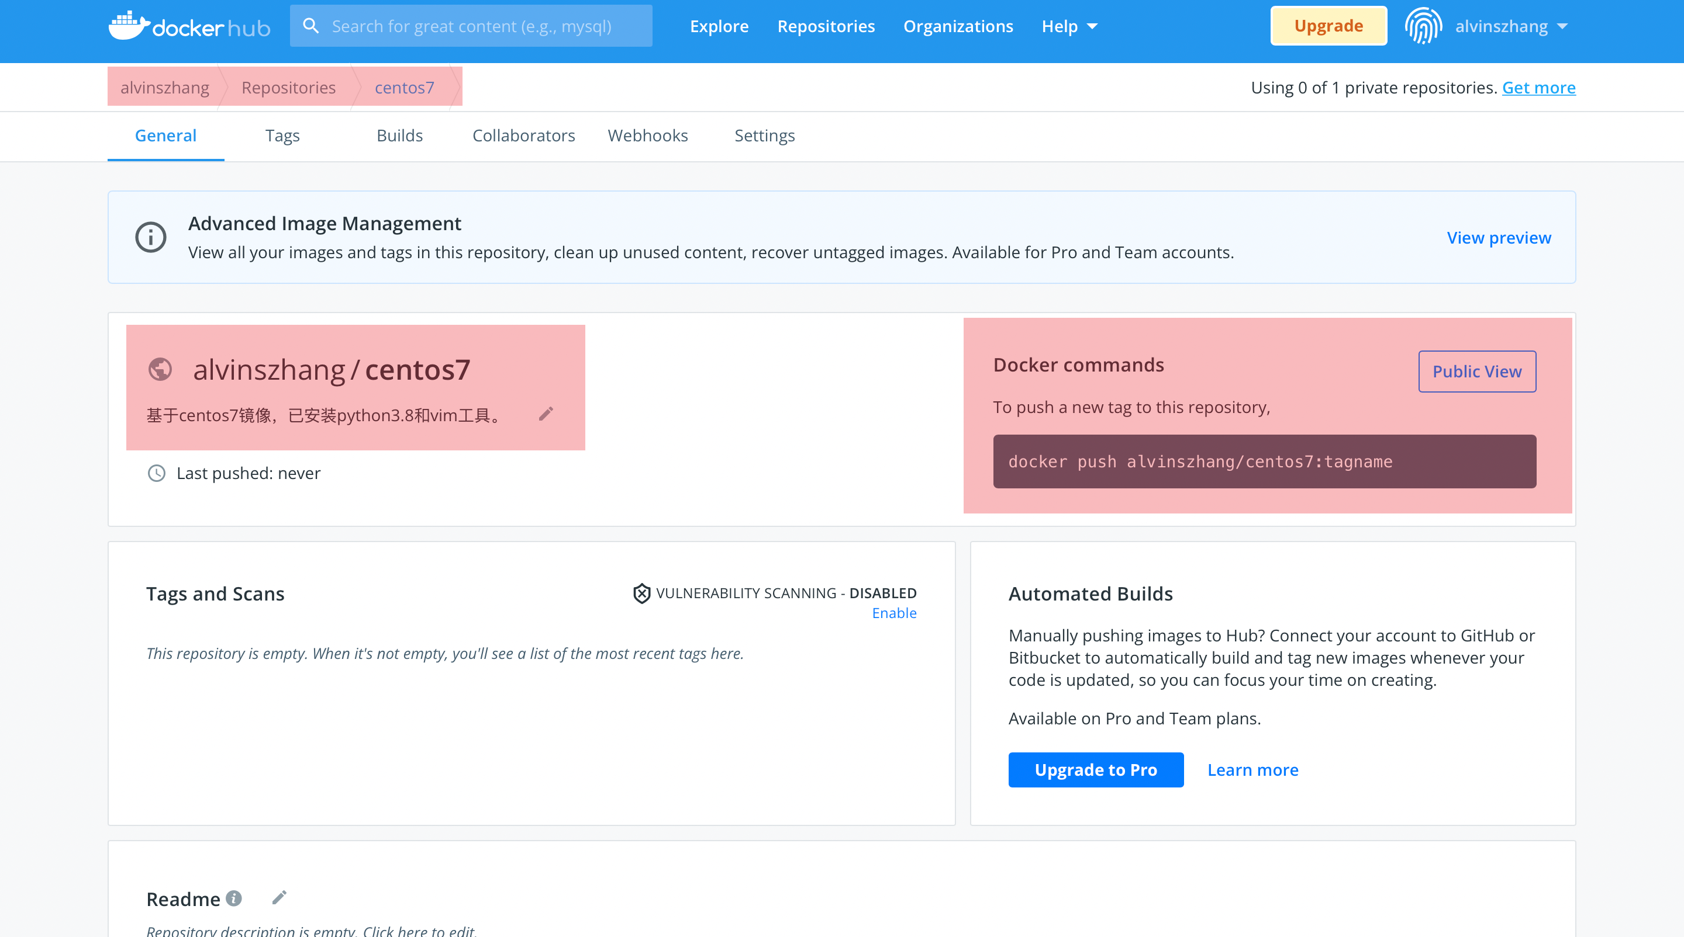
Task: Click the View preview link
Action: [x=1498, y=238]
